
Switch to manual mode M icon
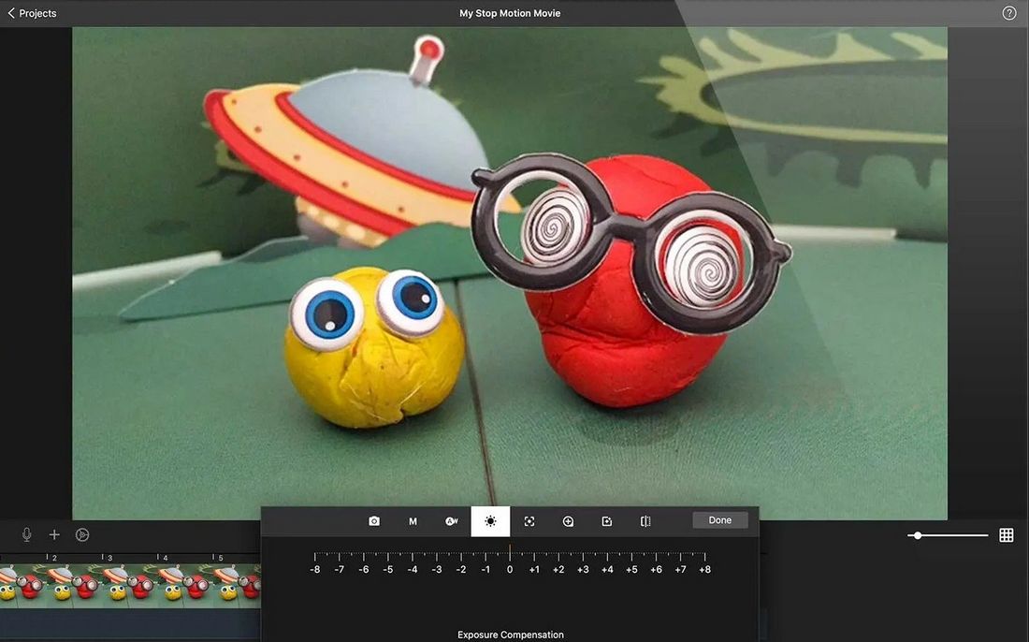click(x=413, y=521)
